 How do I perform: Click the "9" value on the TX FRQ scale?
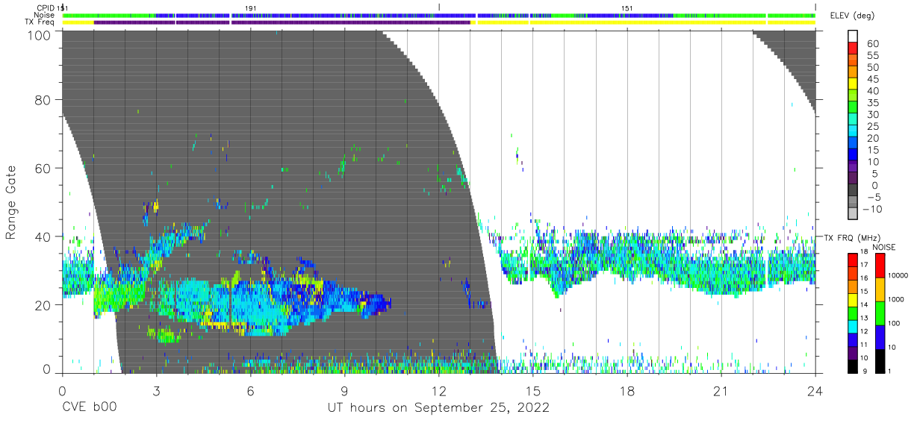tap(865, 372)
